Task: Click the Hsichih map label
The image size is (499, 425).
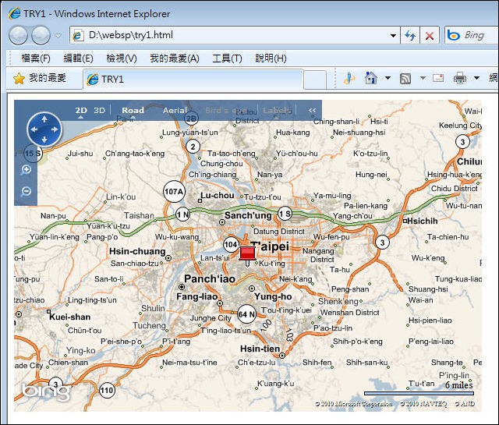Action: click(x=423, y=221)
